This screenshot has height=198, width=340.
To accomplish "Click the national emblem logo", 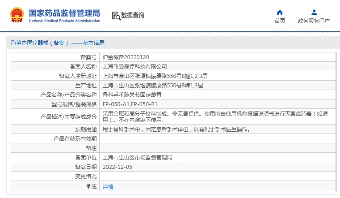I will pyautogui.click(x=17, y=15).
